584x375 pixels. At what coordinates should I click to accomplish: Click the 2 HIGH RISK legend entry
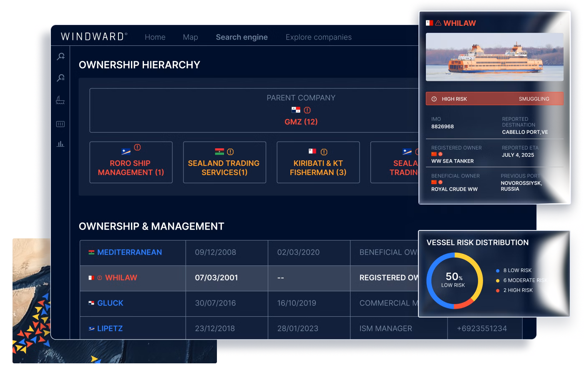(x=514, y=290)
